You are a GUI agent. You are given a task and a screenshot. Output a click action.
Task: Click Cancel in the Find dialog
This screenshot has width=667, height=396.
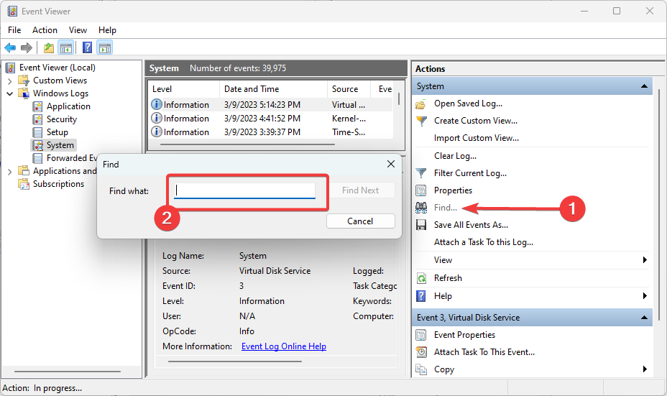[360, 221]
